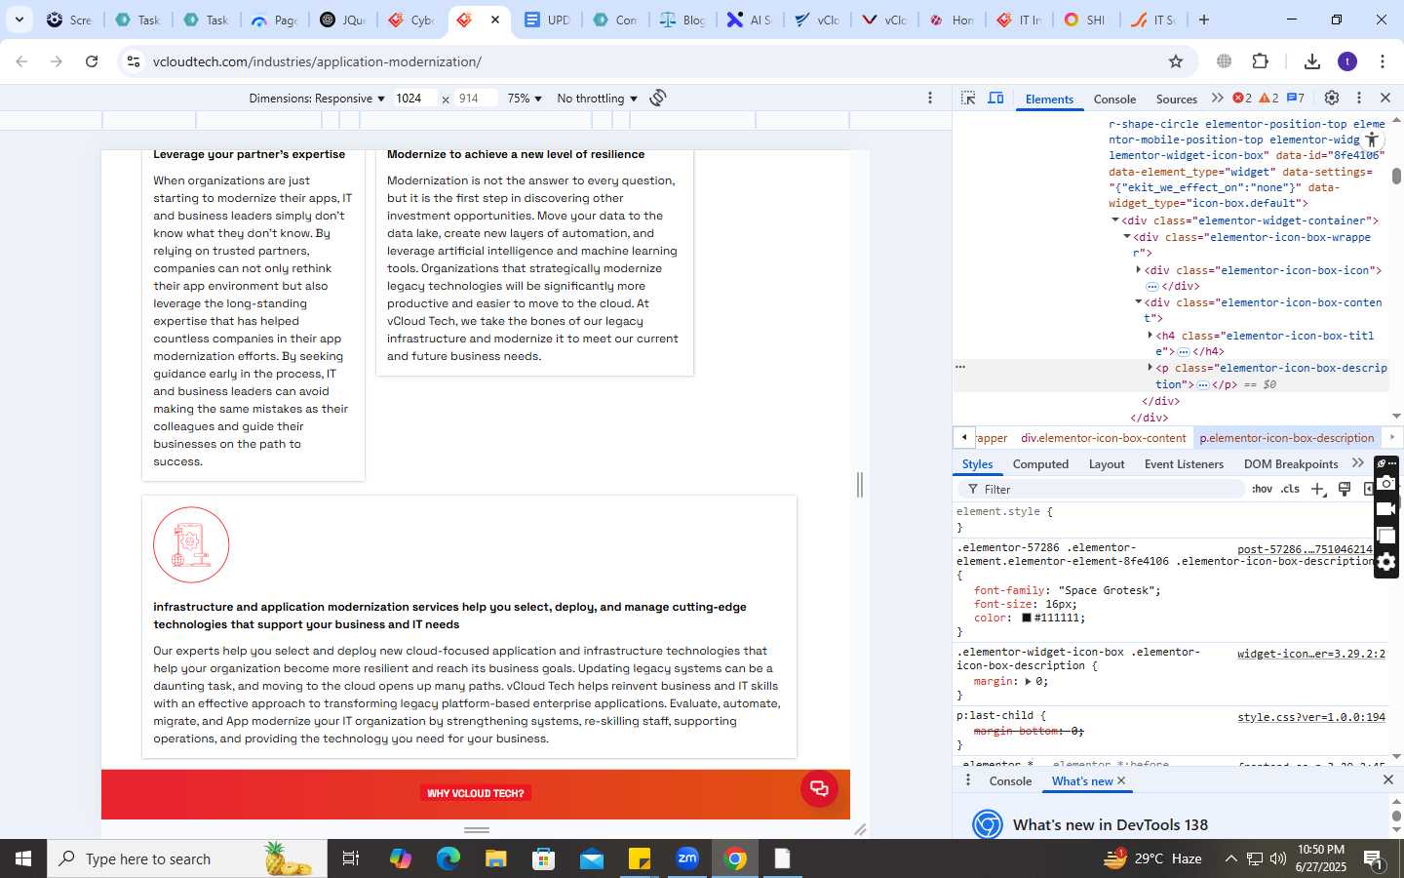Select the Elements panel tab
Image resolution: width=1404 pixels, height=878 pixels.
(1049, 100)
